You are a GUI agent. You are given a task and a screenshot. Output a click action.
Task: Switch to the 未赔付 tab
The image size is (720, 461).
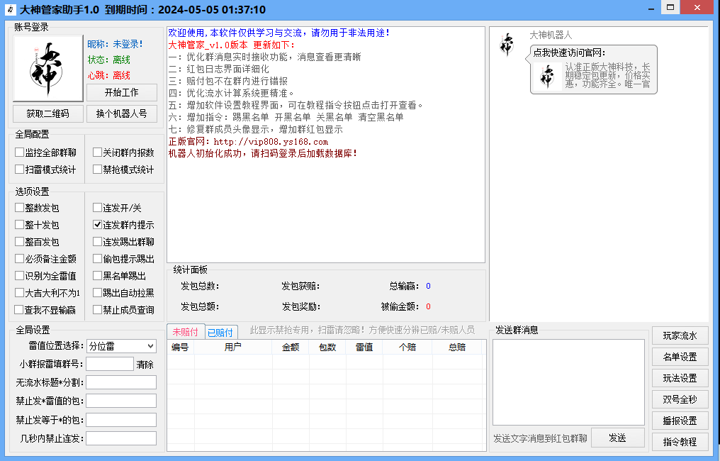click(x=186, y=332)
